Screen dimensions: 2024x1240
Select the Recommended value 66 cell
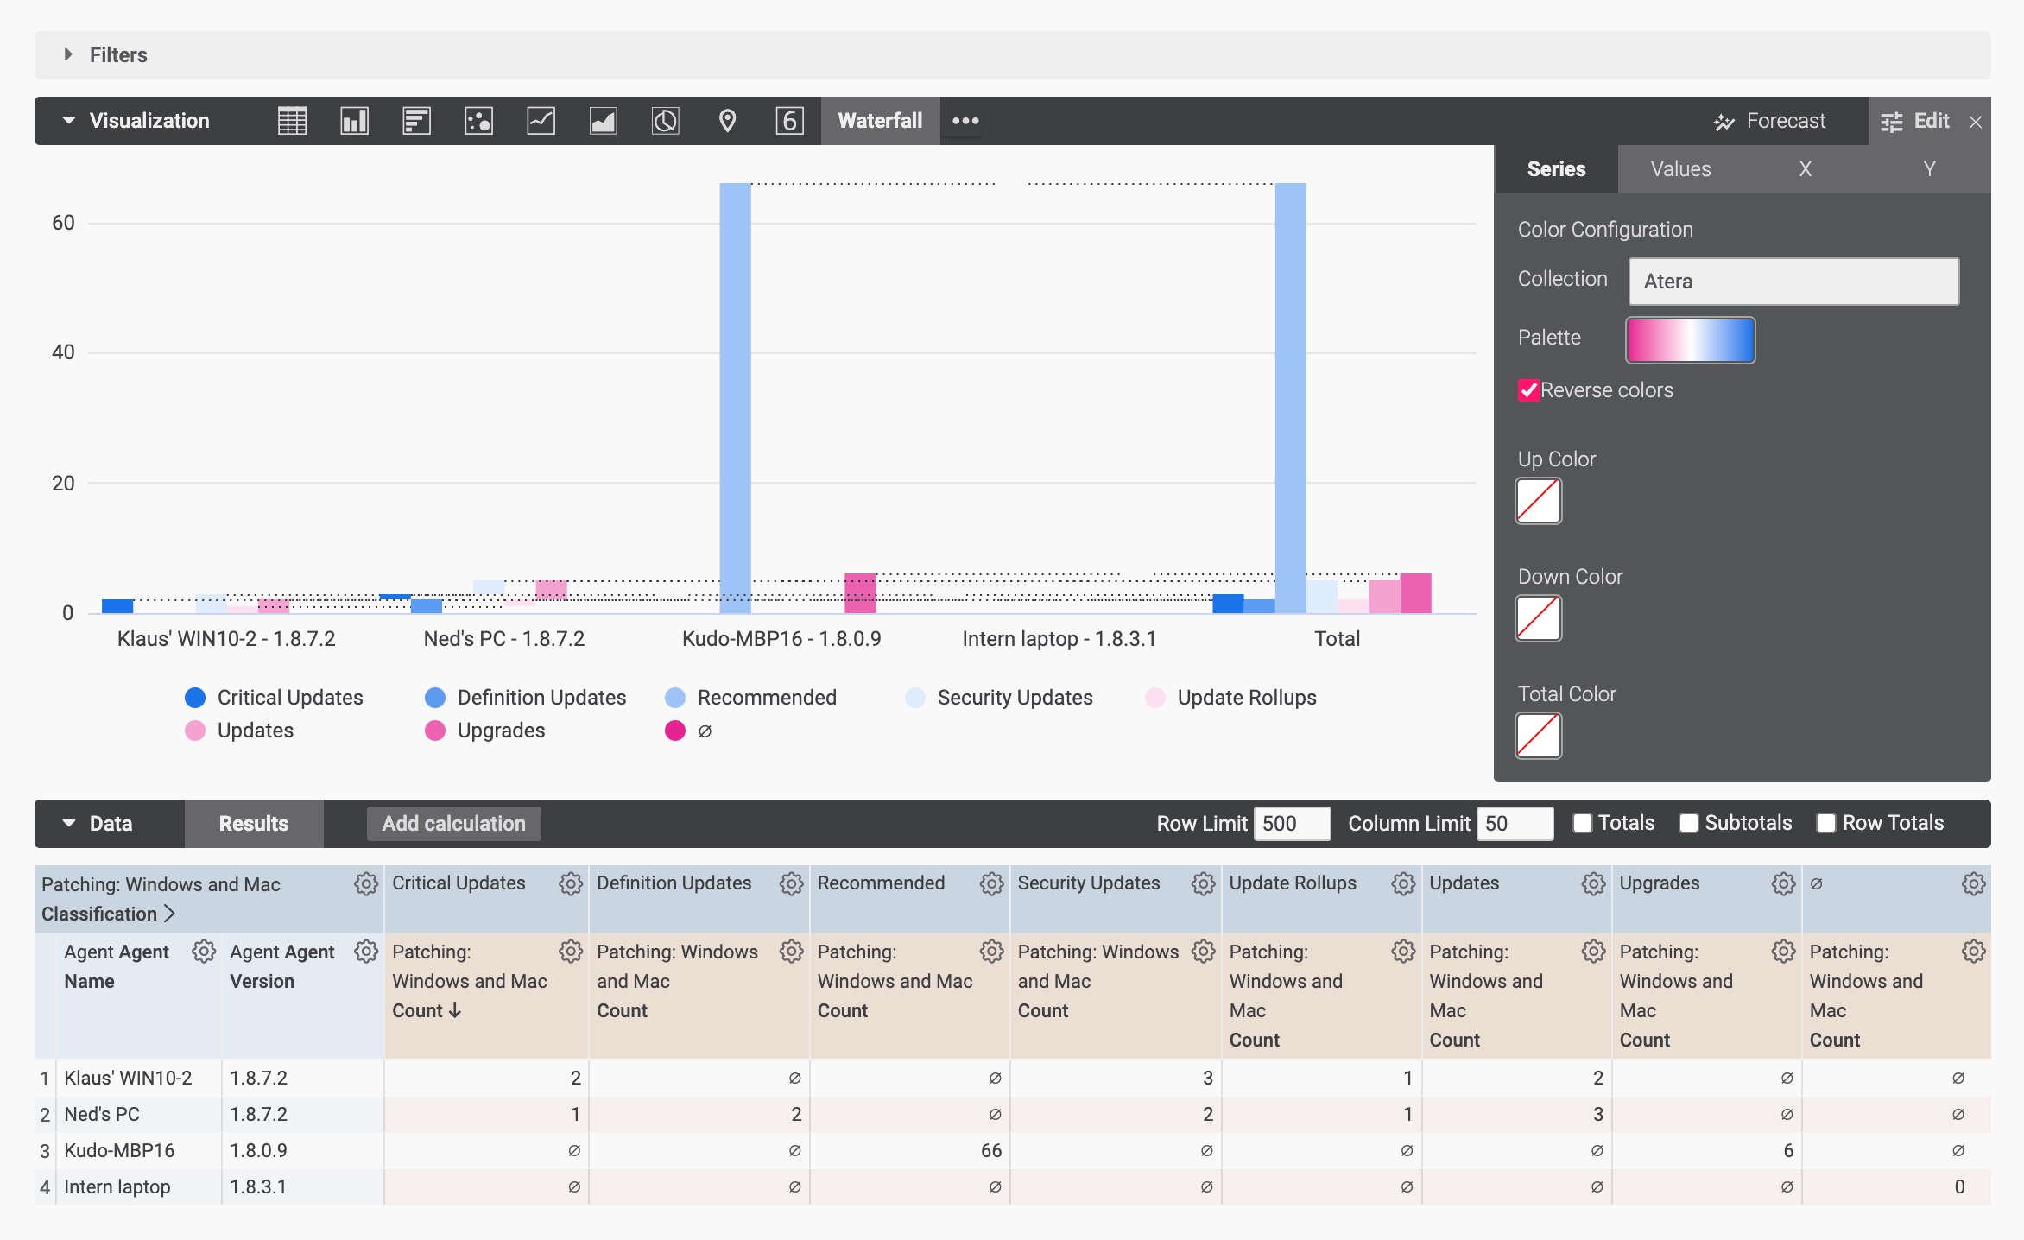(x=910, y=1150)
